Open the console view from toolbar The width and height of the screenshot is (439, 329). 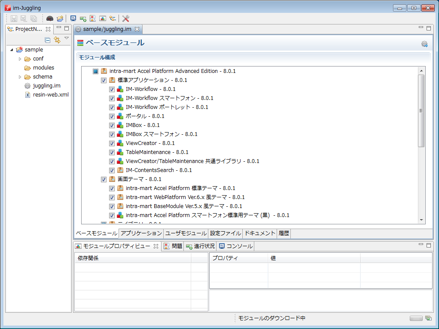[73, 18]
